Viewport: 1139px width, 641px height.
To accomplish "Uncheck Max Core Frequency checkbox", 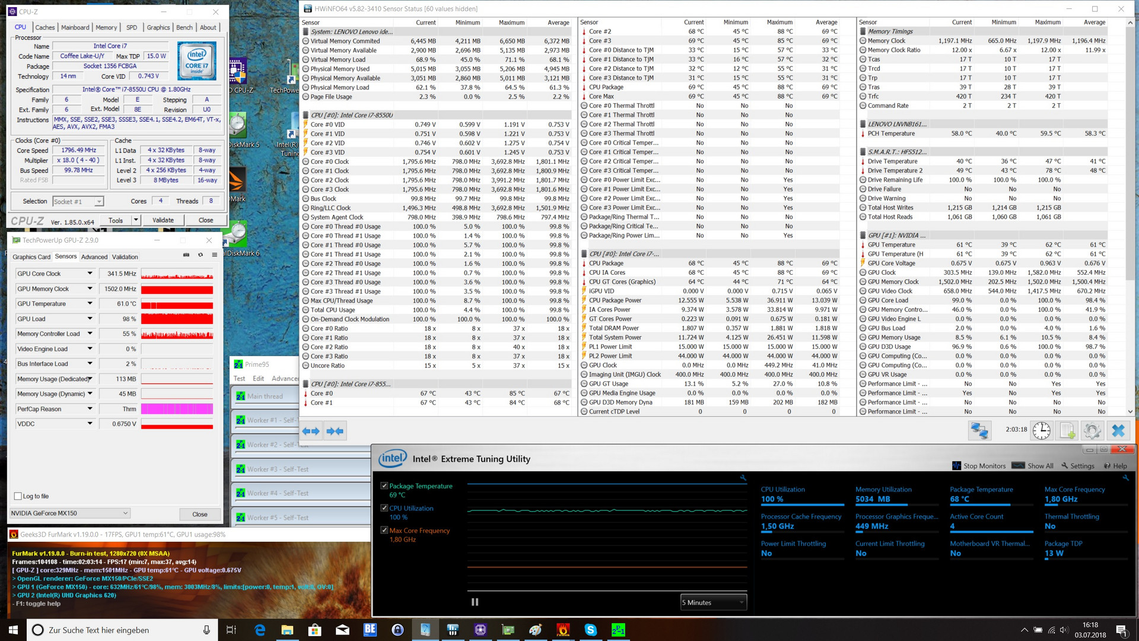I will 384,530.
